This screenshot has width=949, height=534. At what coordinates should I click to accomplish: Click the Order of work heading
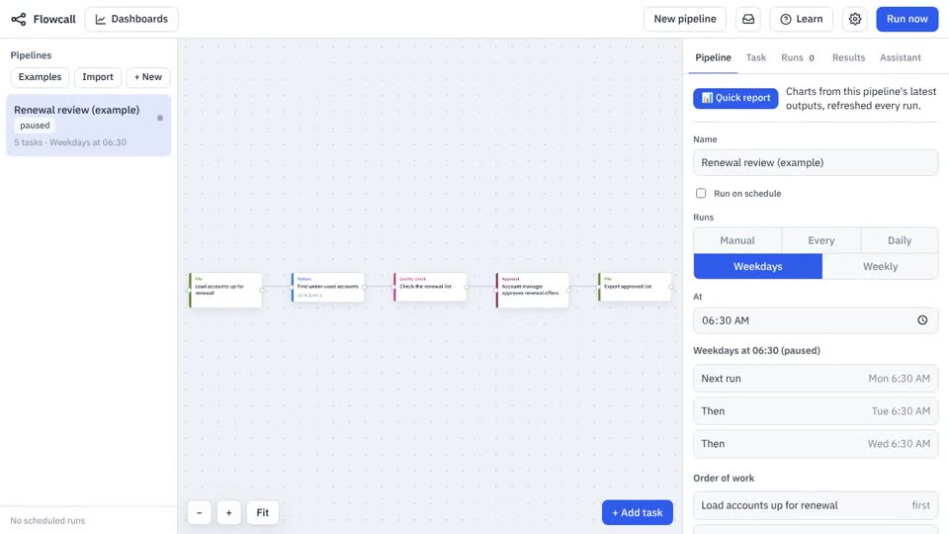tap(724, 479)
